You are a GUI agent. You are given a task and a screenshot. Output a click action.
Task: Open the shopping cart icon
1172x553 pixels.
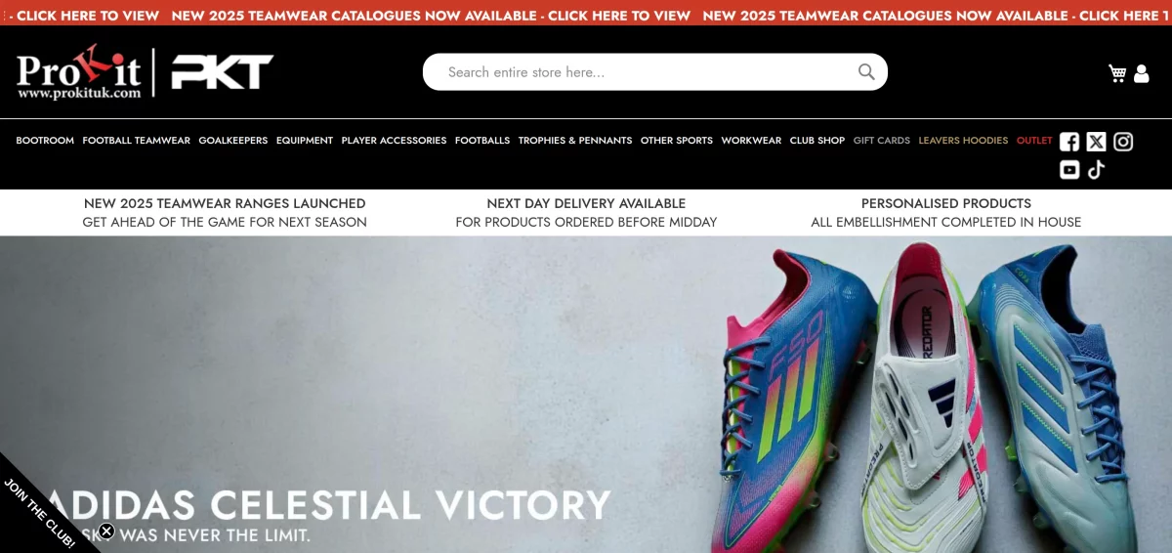1117,73
